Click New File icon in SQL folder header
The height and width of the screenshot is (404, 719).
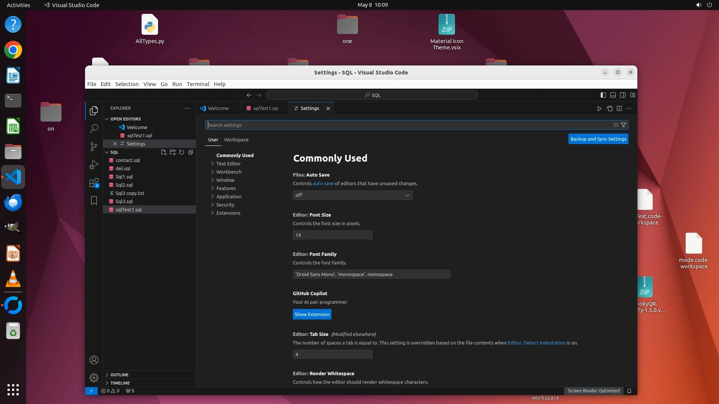164,152
